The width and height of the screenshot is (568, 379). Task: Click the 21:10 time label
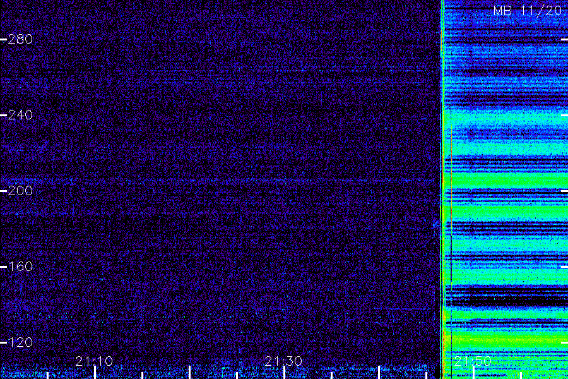click(x=94, y=361)
